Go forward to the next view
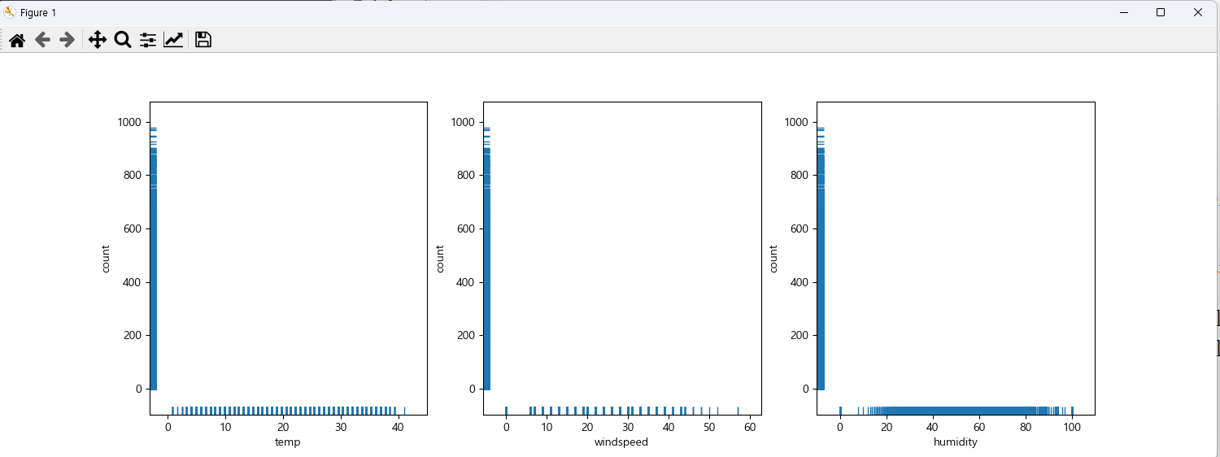1220x457 pixels. pos(68,40)
